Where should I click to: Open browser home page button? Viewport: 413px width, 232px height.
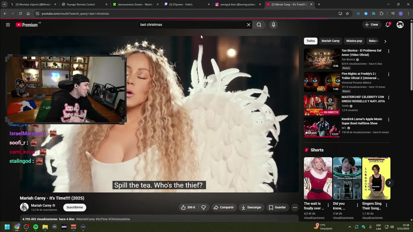tap(28, 14)
